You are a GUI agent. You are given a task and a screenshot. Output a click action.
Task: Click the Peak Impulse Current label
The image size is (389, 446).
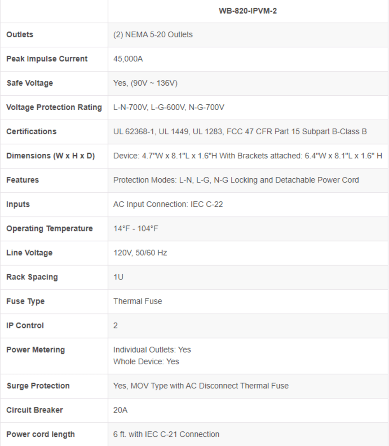tap(47, 59)
